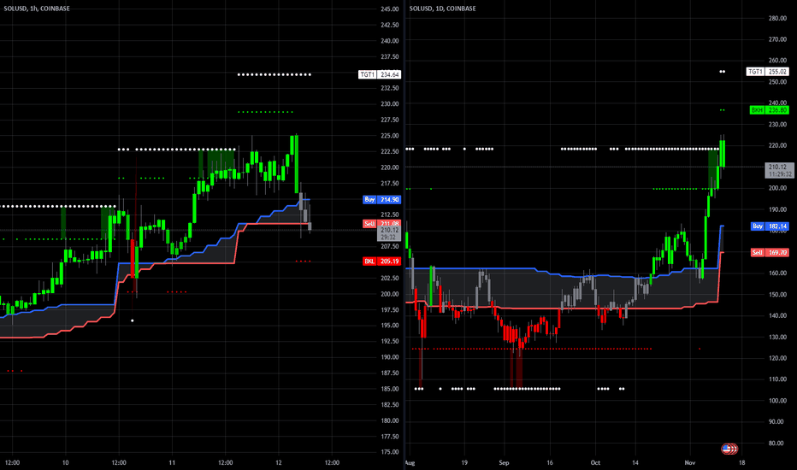The image size is (797, 470).
Task: Click the red Sell 169.70 label
Action: (770, 253)
